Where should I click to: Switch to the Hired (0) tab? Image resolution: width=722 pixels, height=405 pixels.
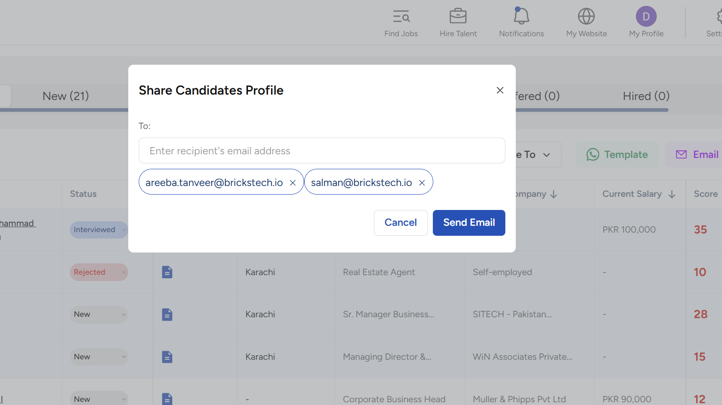click(x=646, y=96)
